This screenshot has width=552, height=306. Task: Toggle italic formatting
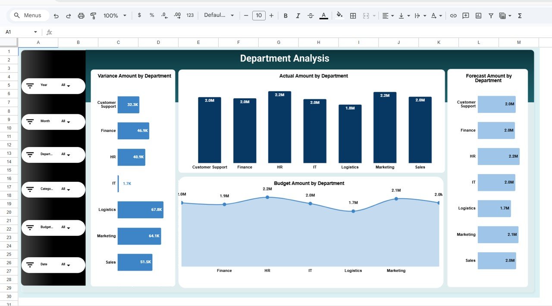(298, 15)
